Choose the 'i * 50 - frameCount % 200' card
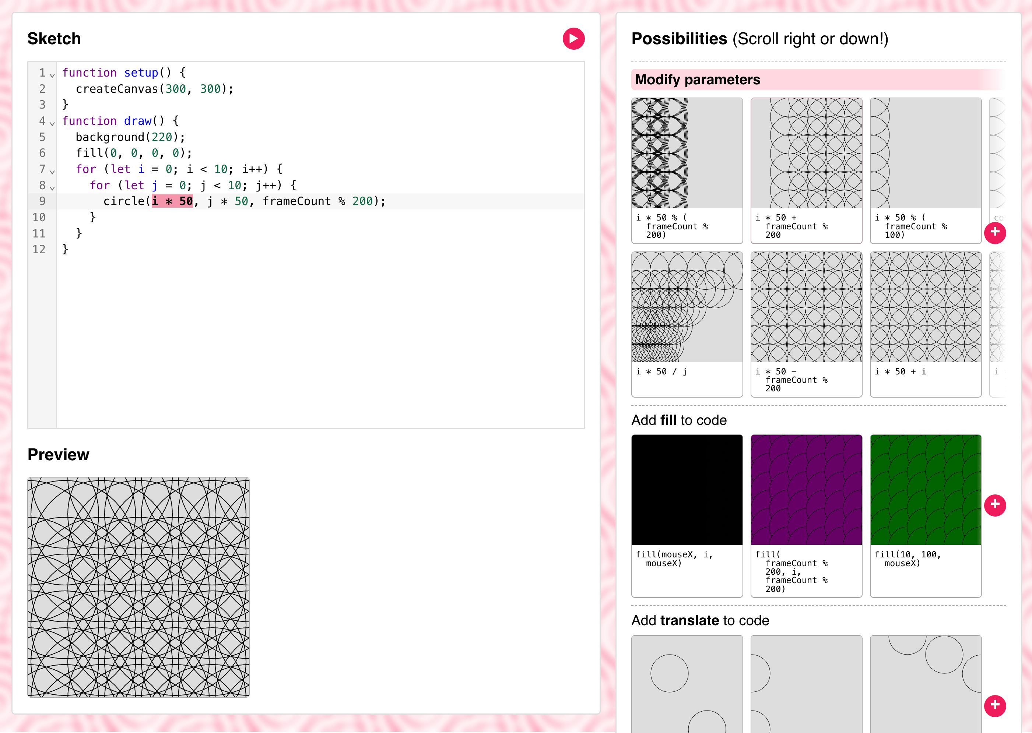This screenshot has width=1032, height=733. (x=806, y=324)
